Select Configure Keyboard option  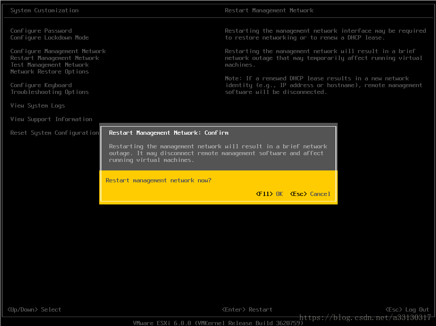point(41,85)
